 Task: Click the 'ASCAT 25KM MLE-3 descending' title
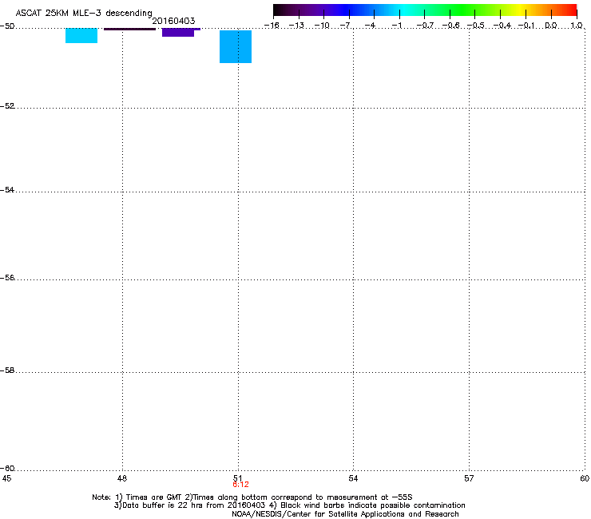[x=84, y=13]
